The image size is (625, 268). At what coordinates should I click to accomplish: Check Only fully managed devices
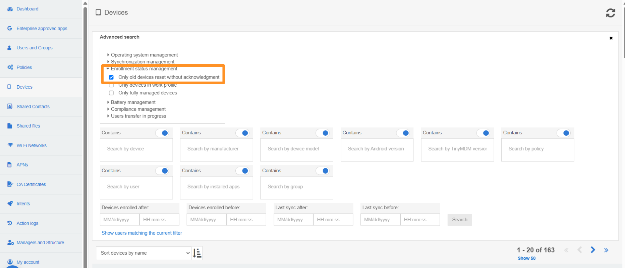(x=111, y=93)
